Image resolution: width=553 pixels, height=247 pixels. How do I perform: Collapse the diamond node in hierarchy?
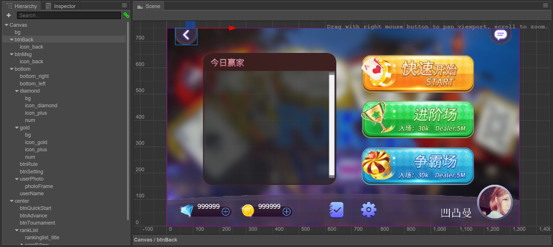point(17,91)
